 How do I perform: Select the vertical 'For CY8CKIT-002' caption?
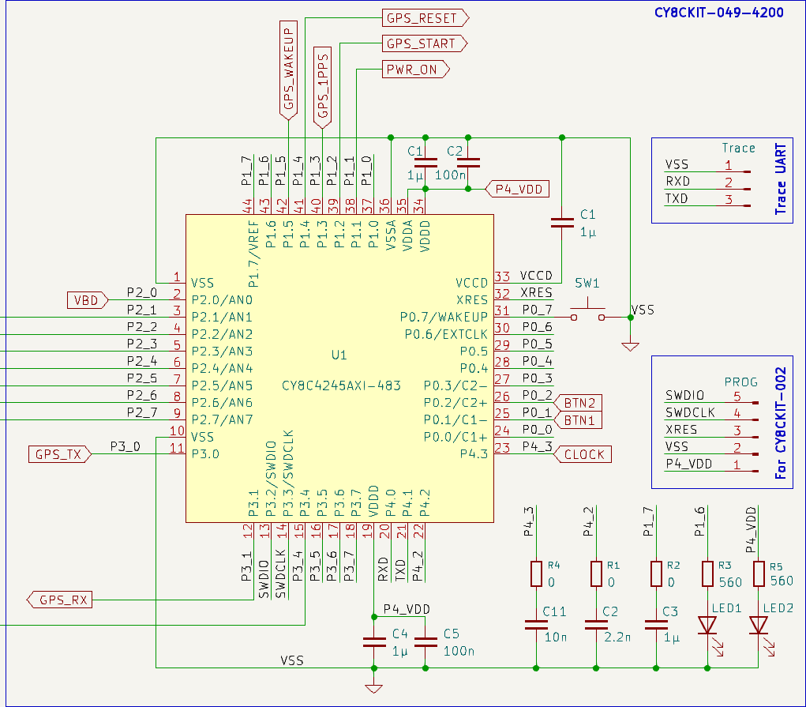780,423
